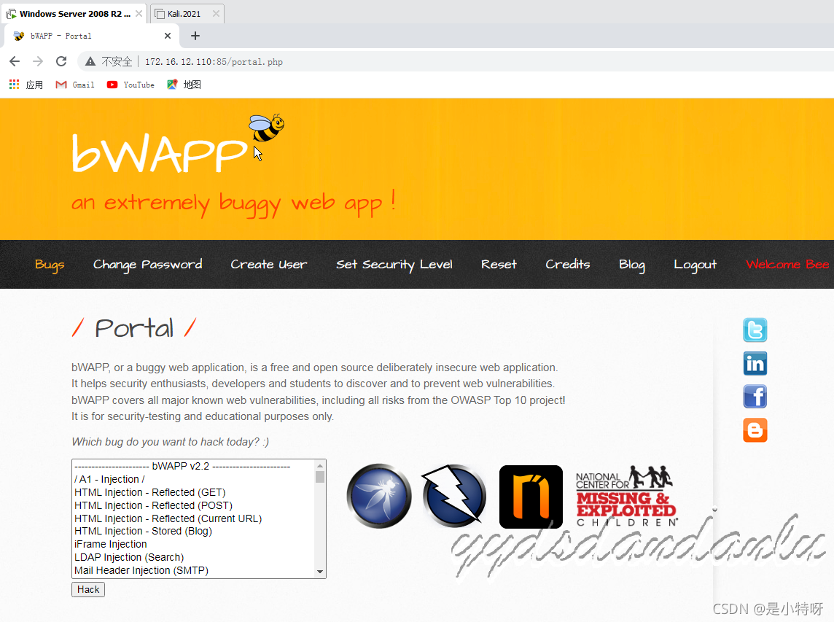
Task: Go to Change Password
Action: pyautogui.click(x=147, y=265)
